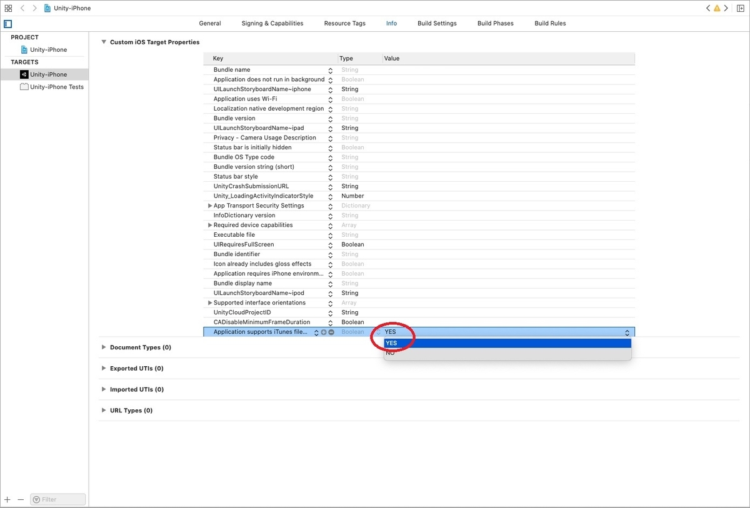
Task: Expand URL Types (0) section
Action: tap(104, 411)
